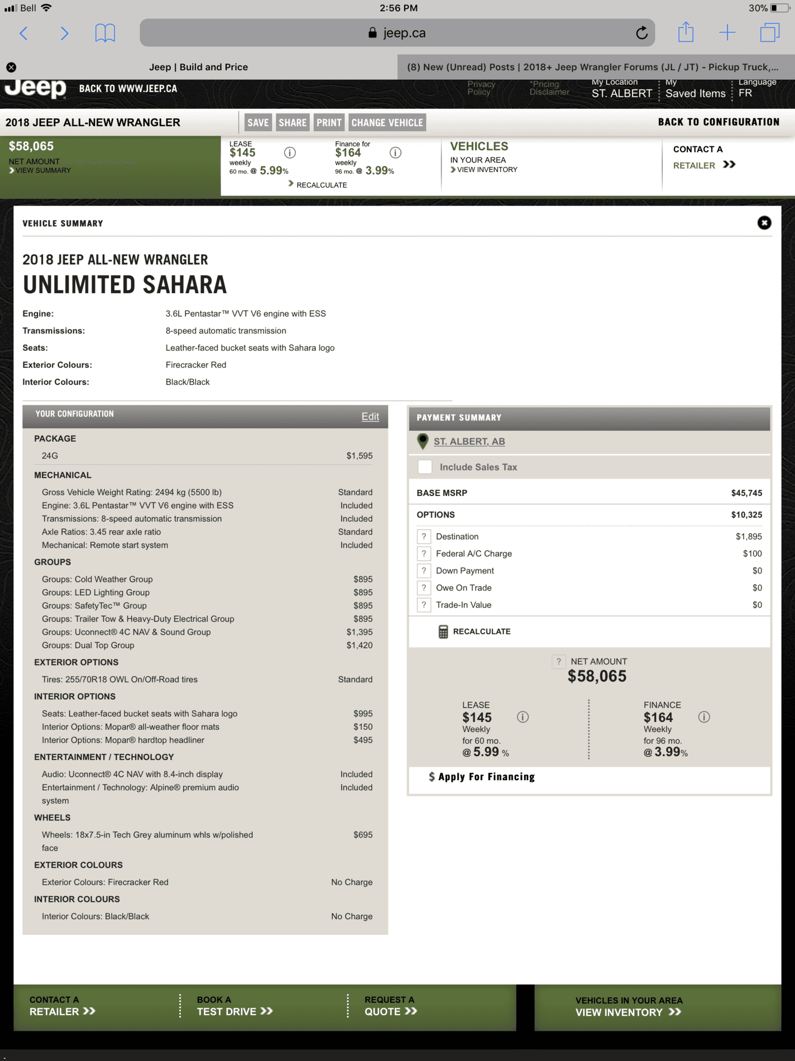Click Recalculate in payment summary

click(x=482, y=632)
